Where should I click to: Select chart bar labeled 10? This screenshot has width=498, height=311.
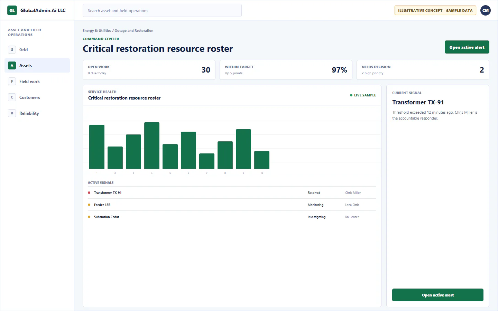[x=262, y=160]
